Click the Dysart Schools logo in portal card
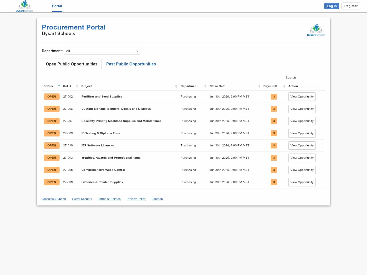The image size is (367, 275). point(316,30)
